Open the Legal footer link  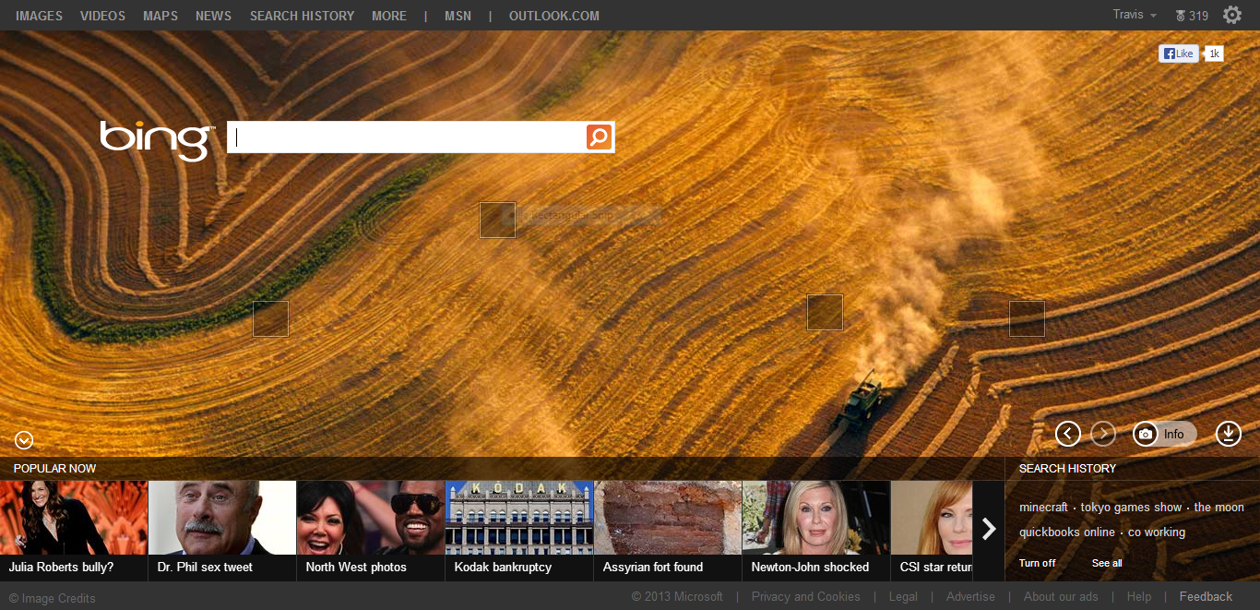[903, 597]
